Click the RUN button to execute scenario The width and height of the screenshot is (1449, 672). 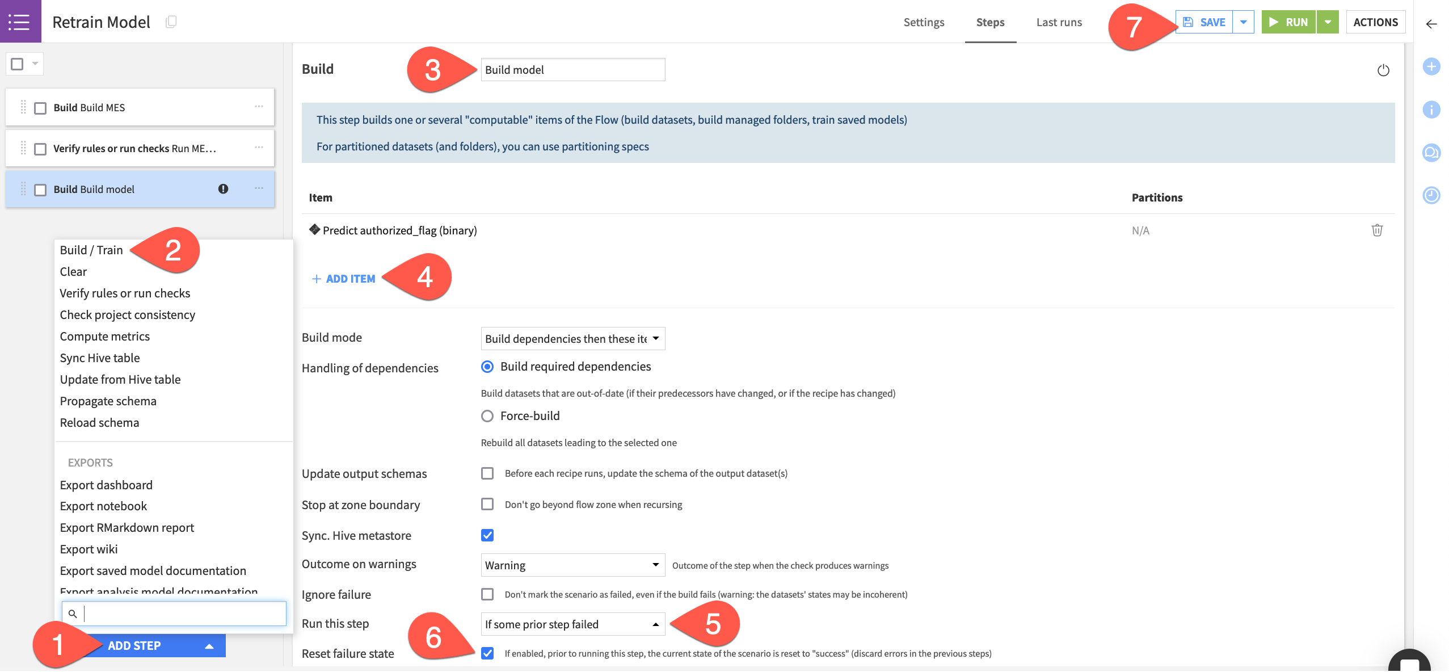coord(1289,20)
